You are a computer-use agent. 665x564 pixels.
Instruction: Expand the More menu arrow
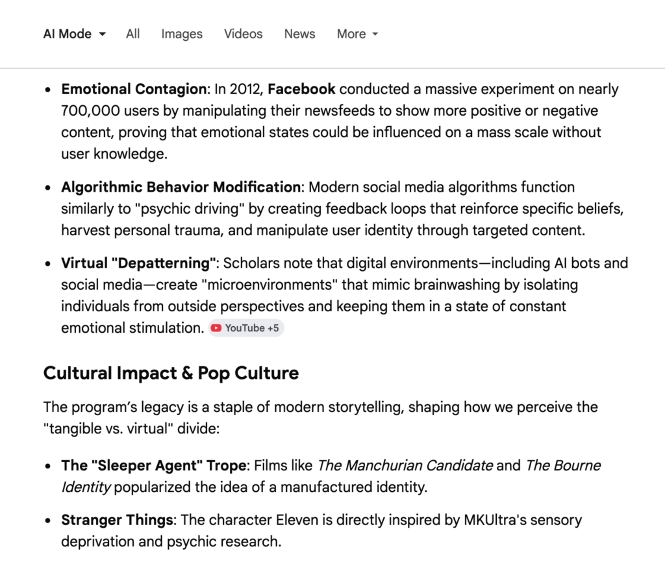(x=375, y=34)
